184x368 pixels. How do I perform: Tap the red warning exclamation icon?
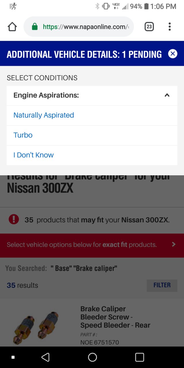click(x=14, y=219)
